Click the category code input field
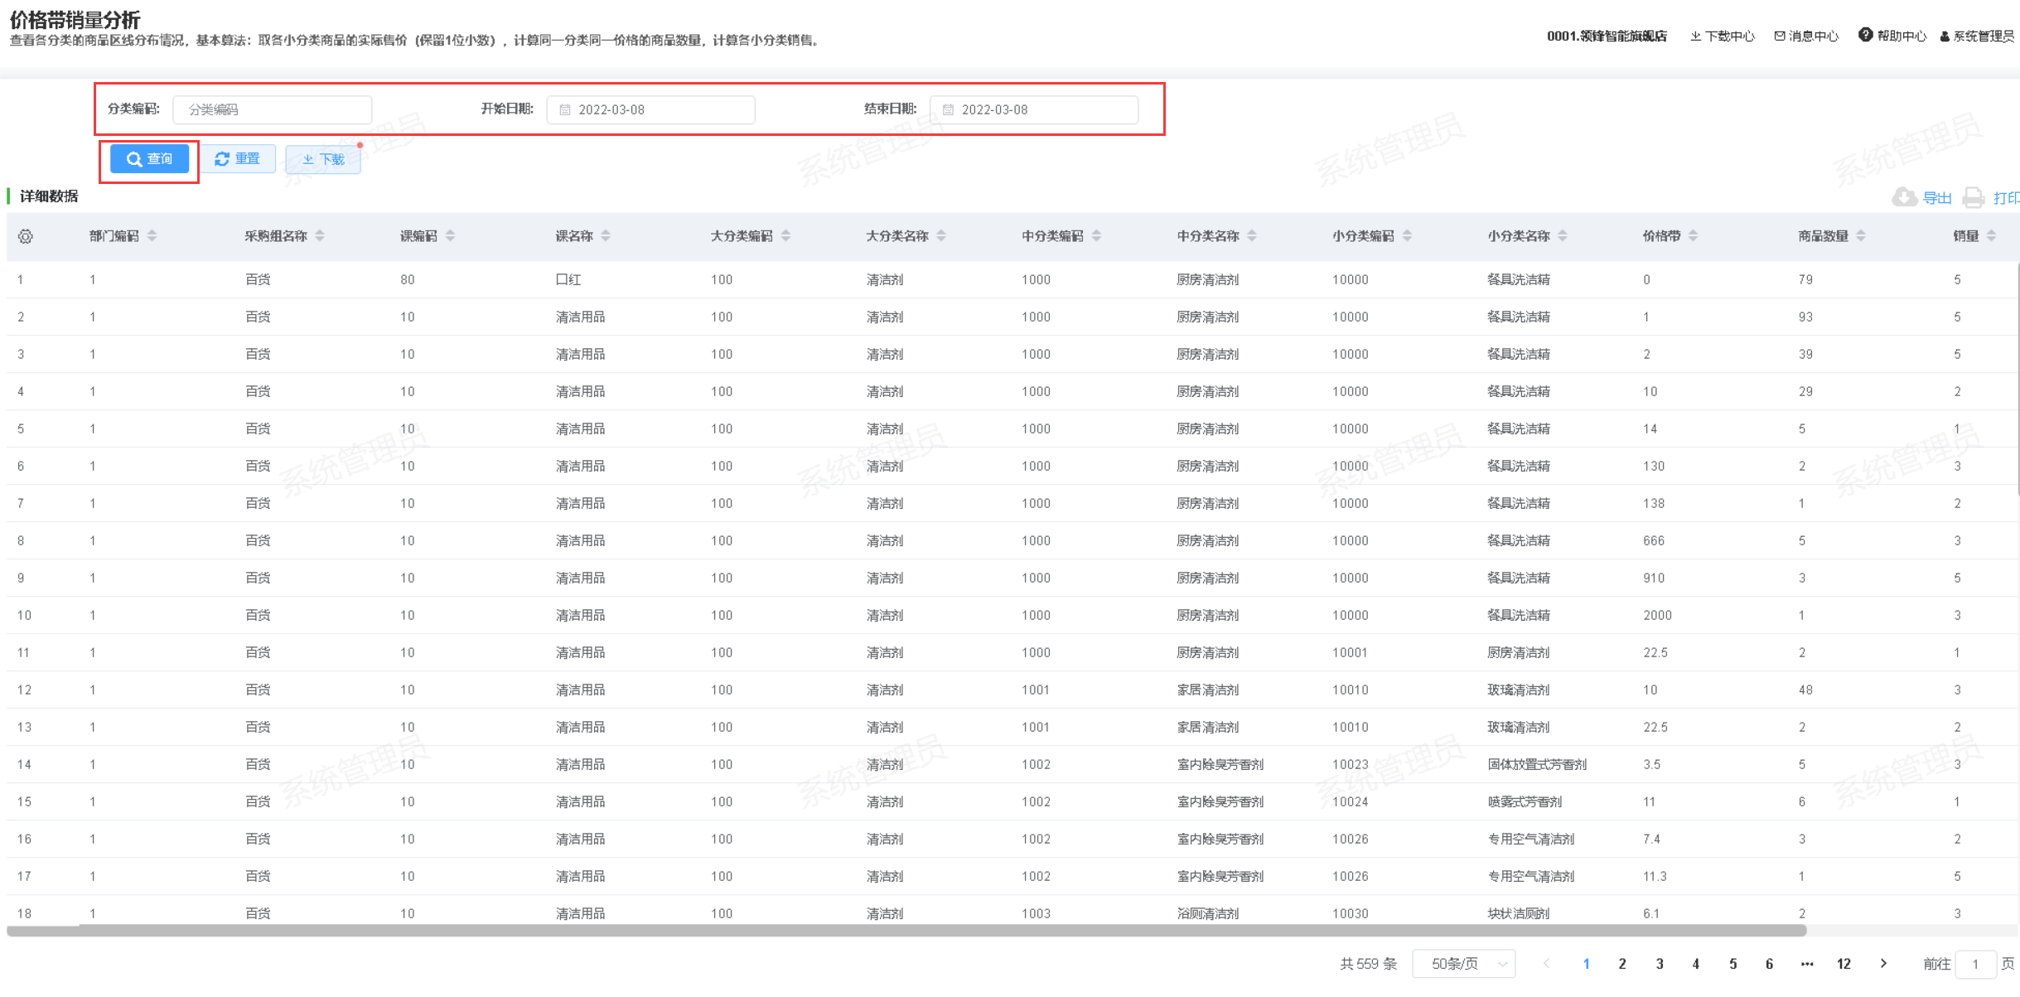Viewport: 2020px width, 997px height. point(272,109)
